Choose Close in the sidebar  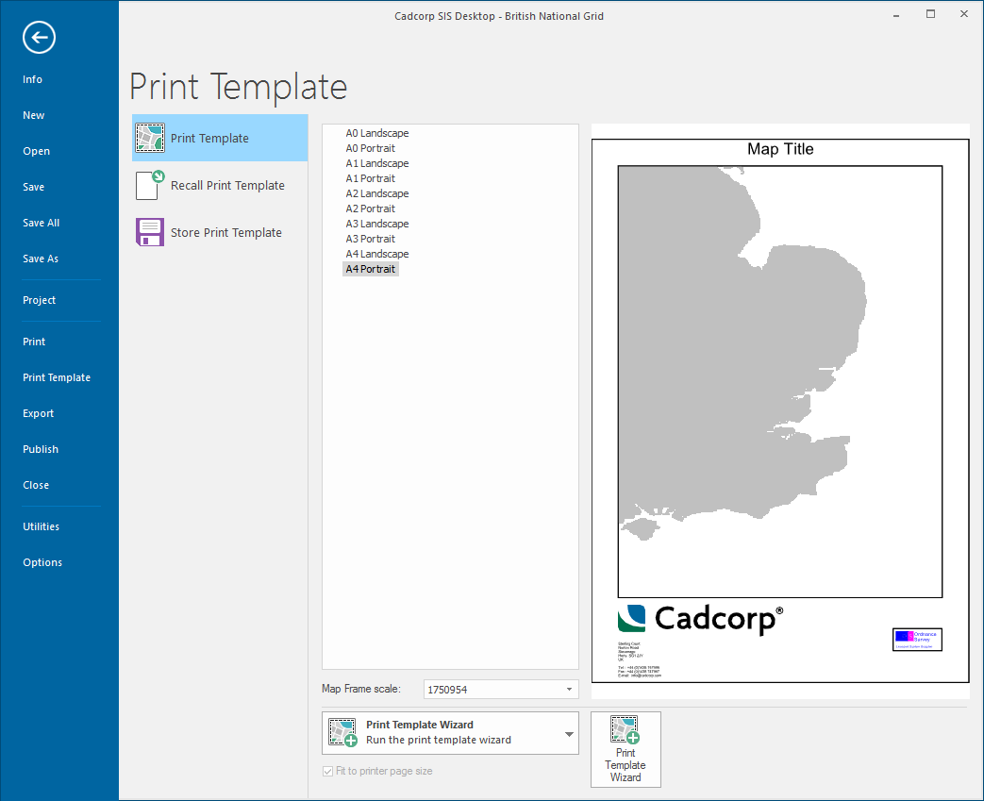click(x=36, y=485)
